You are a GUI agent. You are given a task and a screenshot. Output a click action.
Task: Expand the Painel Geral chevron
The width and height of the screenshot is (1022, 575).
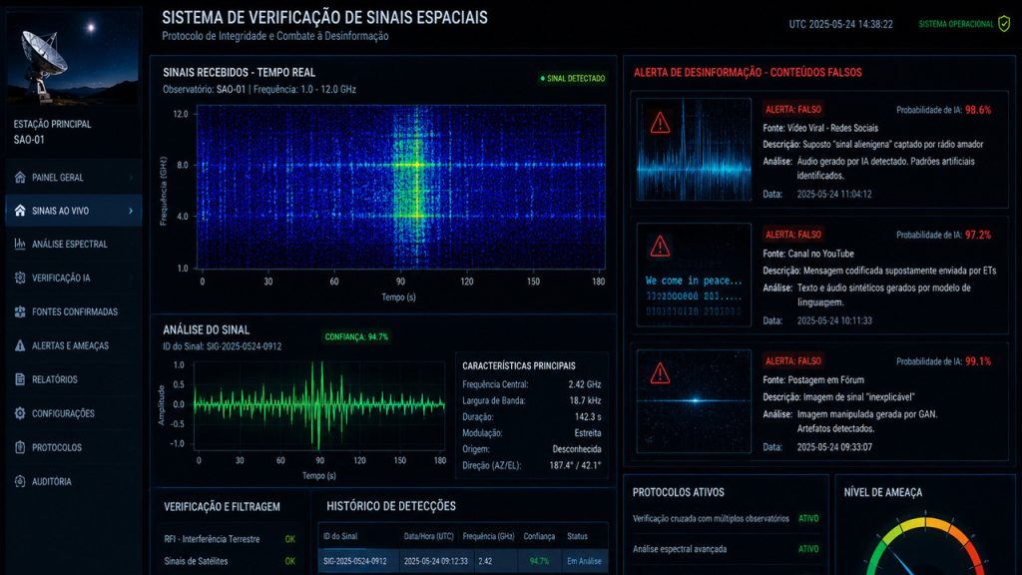131,178
